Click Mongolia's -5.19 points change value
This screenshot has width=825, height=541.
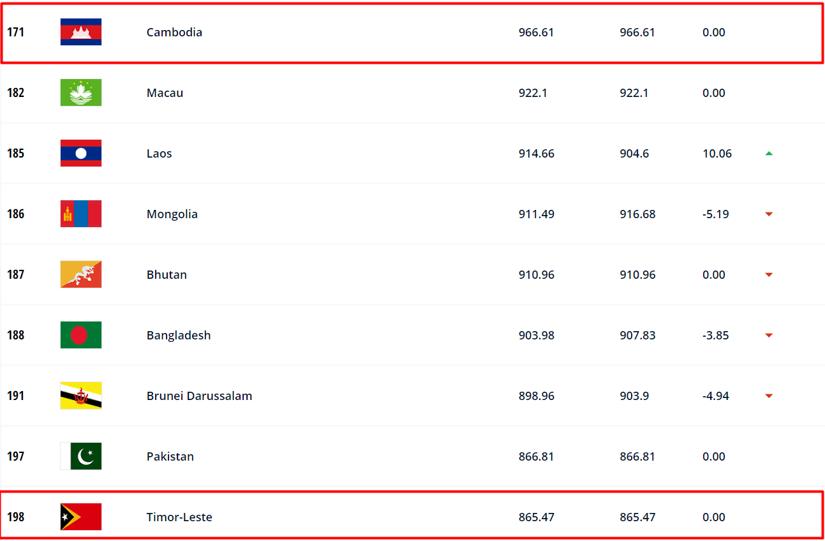coord(715,214)
